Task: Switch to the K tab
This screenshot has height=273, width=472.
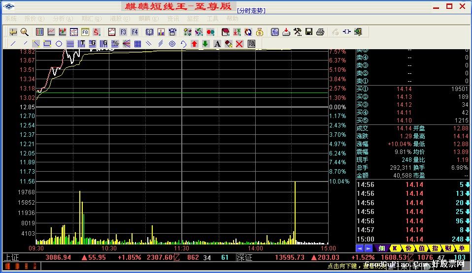Action: pyautogui.click(x=395, y=248)
